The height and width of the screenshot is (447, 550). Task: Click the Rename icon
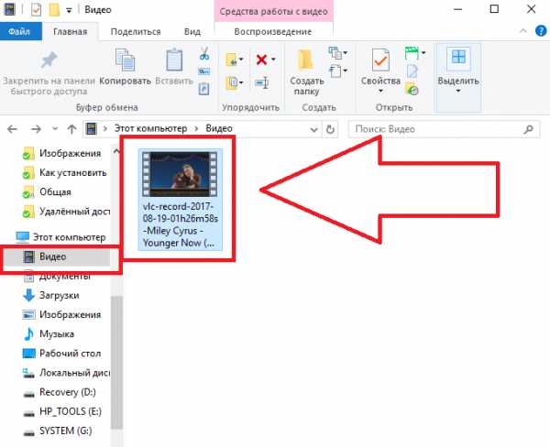262,83
